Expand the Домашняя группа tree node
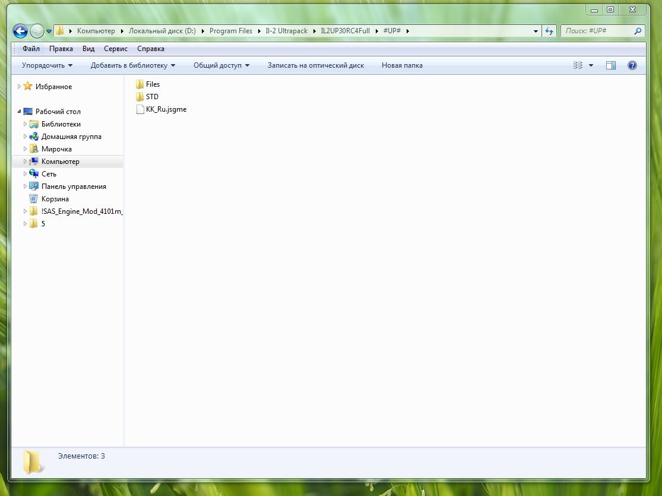 point(25,137)
